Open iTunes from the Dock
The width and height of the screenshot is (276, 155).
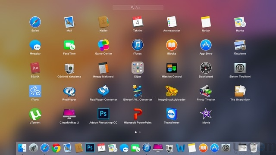[x=147, y=148]
